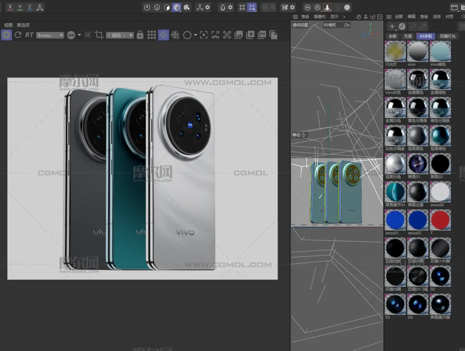Click the bracketed image region icon
This screenshot has height=351, width=465.
(215, 35)
